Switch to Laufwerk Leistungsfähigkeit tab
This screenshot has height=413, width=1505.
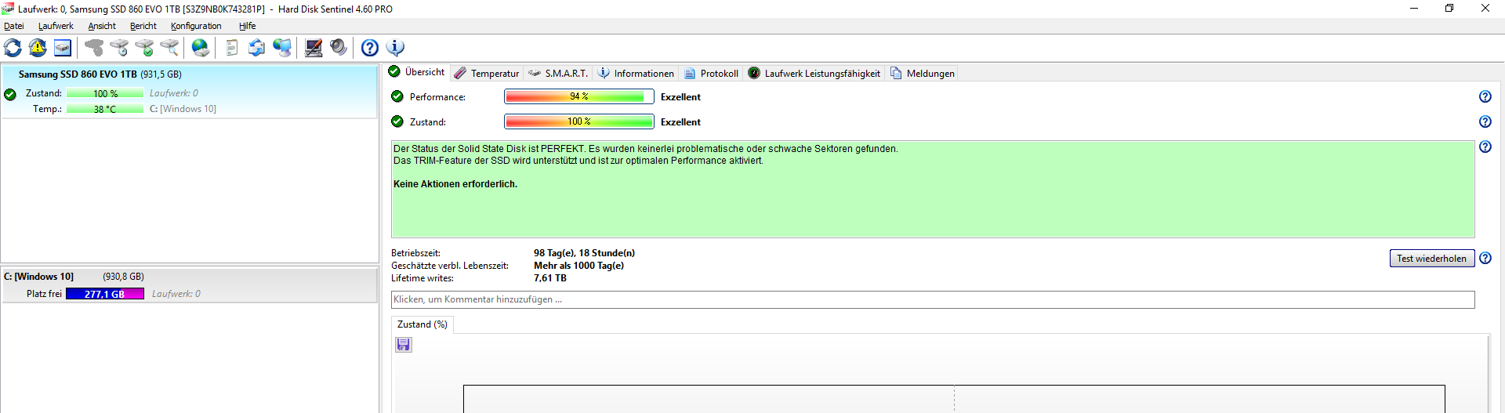click(x=814, y=73)
